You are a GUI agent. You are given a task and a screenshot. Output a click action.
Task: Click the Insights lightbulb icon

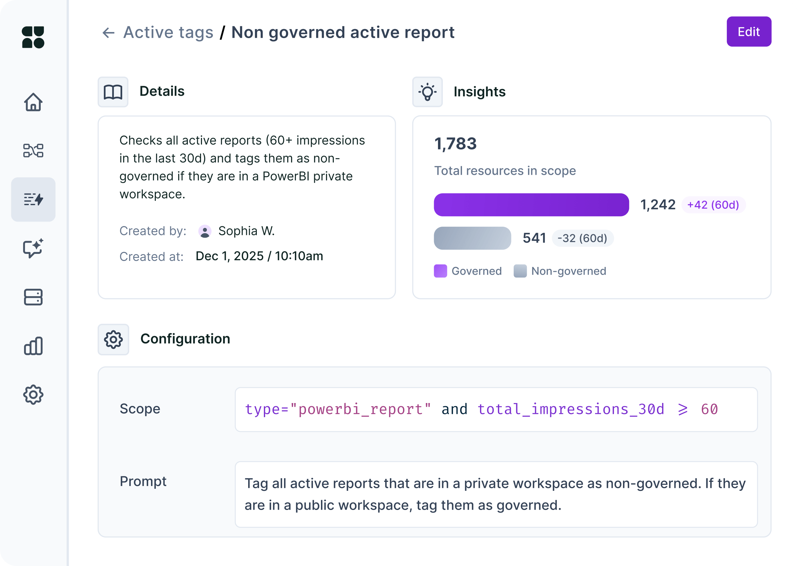point(427,92)
